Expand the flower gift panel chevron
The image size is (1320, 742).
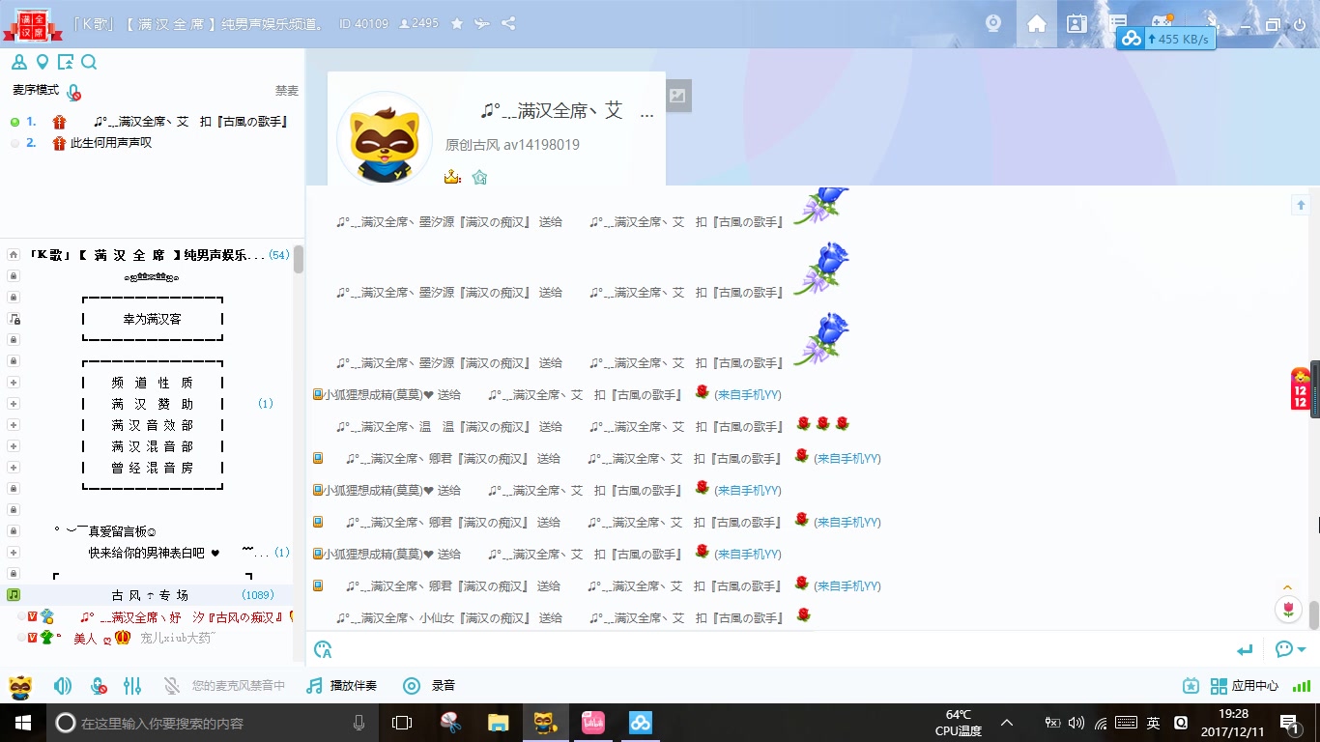1287,587
